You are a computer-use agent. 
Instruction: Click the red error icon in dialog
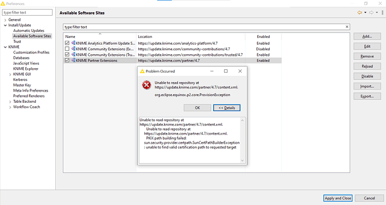[x=147, y=85]
